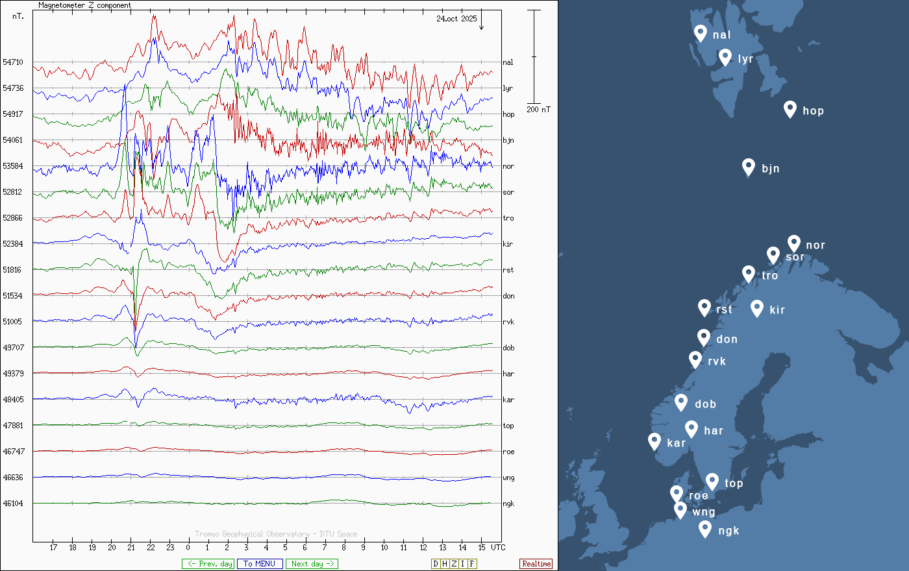Select the lyr map pin on Svalbard

[x=725, y=57]
